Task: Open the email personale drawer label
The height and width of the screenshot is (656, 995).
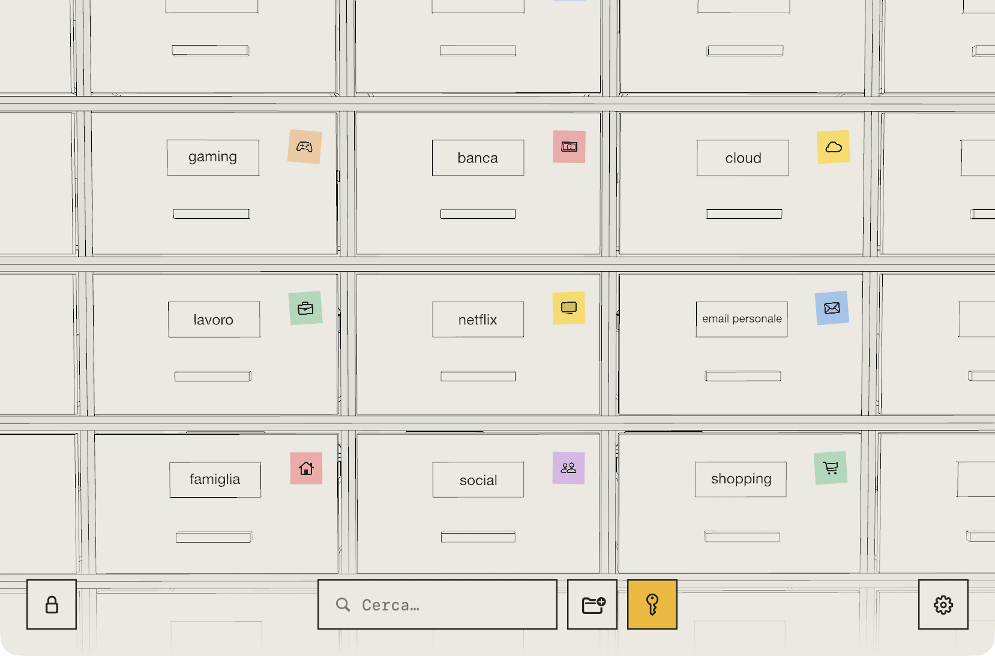Action: (x=742, y=320)
